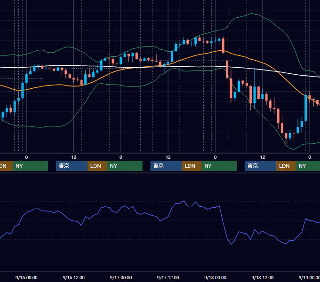Click the 9/18 12:00 time axis label
Image resolution: width=320 pixels, height=282 pixels.
point(263,277)
